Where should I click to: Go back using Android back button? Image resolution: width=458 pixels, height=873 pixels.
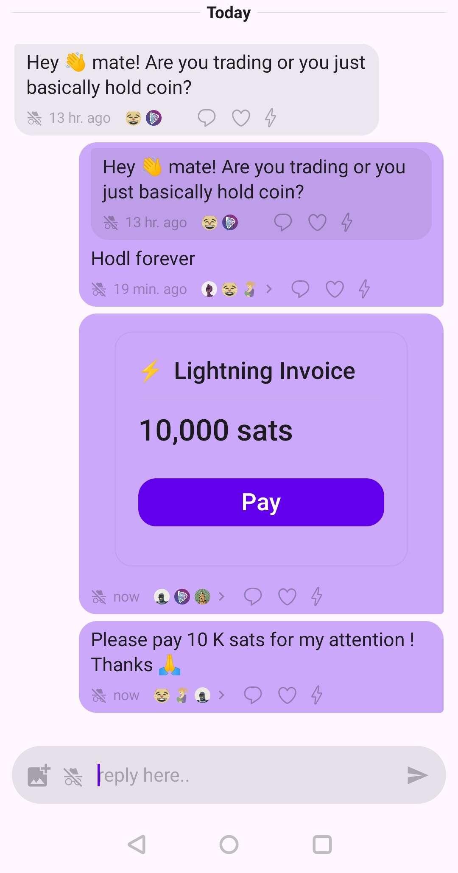[137, 845]
